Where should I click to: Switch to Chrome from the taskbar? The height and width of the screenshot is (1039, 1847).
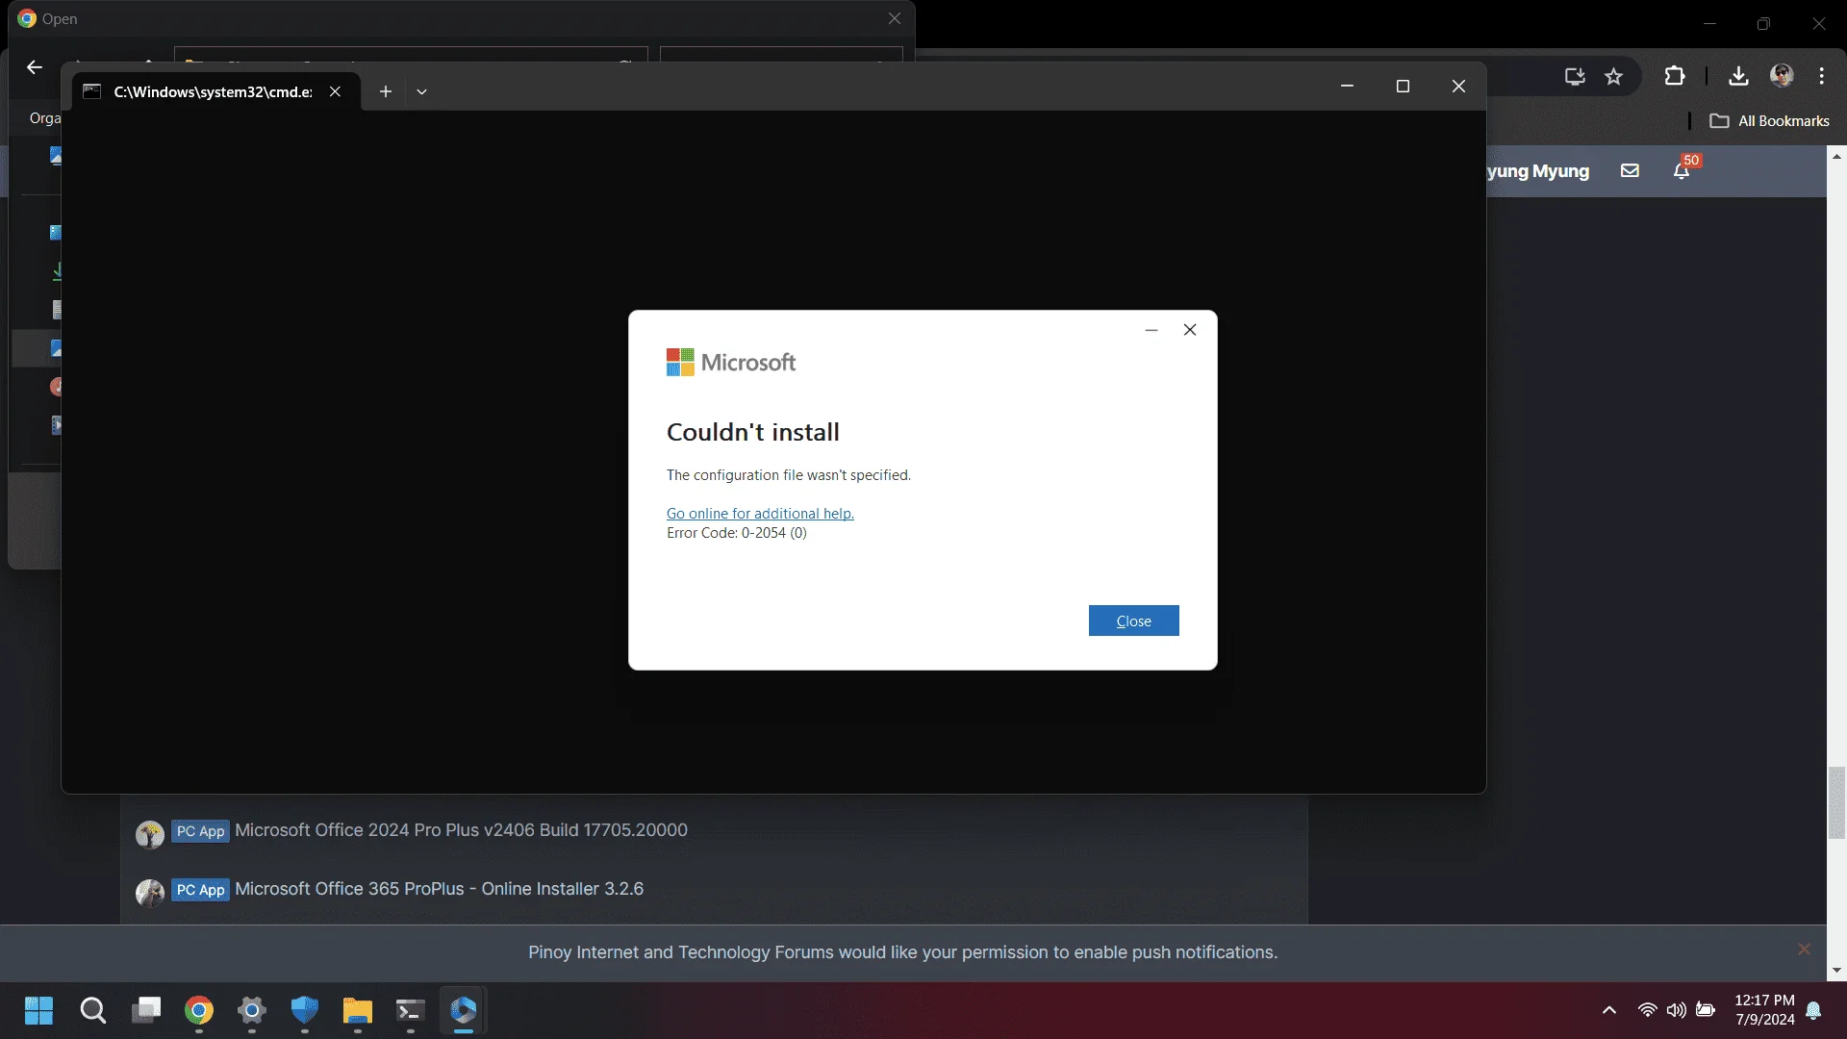[199, 1010]
